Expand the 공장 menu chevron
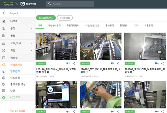Image resolution: width=167 pixels, height=113 pixels. 31,29
